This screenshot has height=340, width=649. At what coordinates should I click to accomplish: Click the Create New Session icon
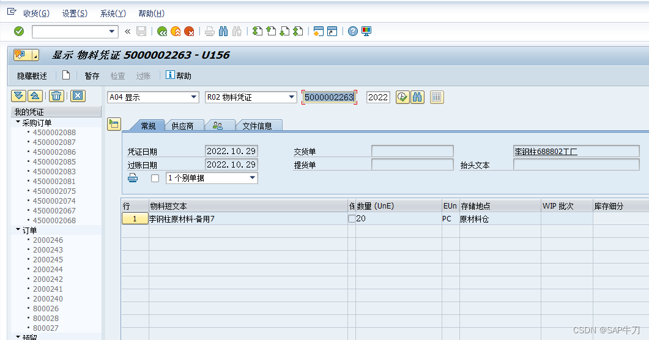point(318,31)
